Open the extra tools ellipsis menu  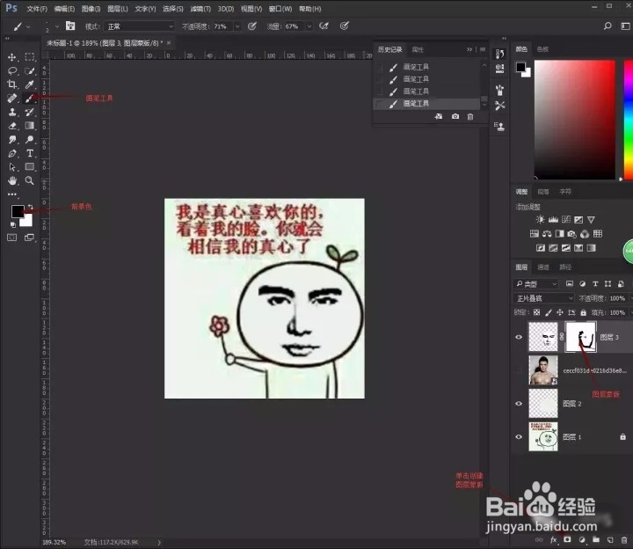coord(12,194)
